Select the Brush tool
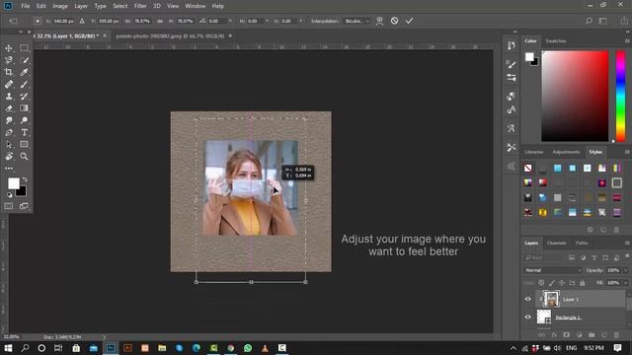 click(24, 85)
